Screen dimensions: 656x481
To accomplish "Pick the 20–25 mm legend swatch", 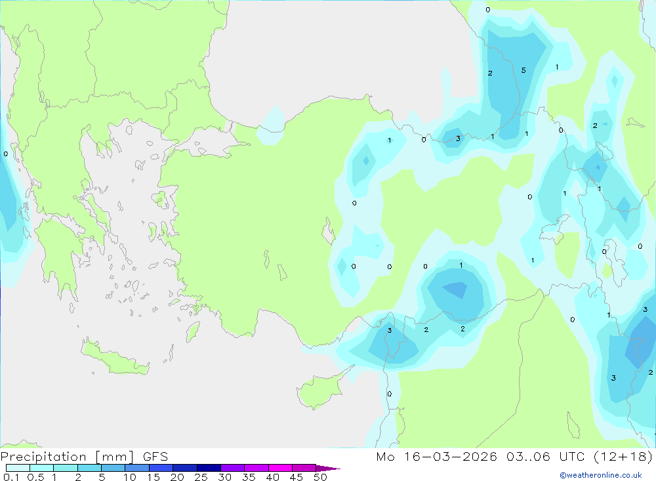I will pos(184,468).
